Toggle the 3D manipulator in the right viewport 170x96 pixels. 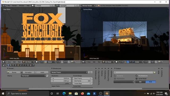(x=126, y=62)
